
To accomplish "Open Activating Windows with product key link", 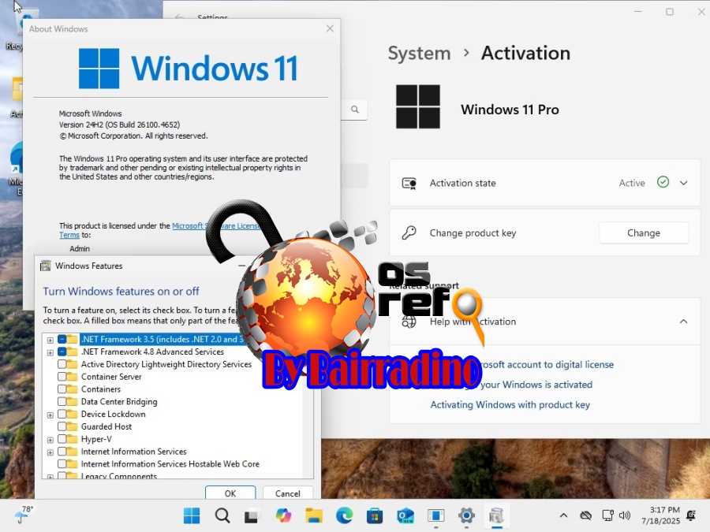I will pos(510,405).
